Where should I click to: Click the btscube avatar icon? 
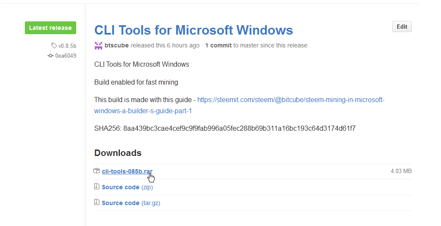click(x=98, y=45)
